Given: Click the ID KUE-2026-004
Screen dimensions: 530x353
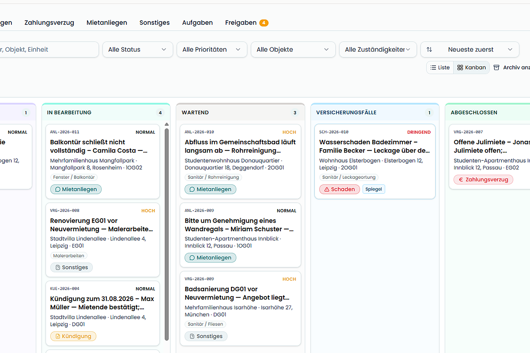Looking at the screenshot, I should coord(65,288).
